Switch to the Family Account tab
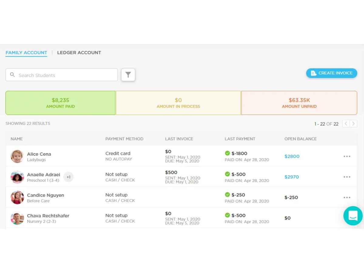Viewport: 364px width, 273px height. tap(26, 53)
